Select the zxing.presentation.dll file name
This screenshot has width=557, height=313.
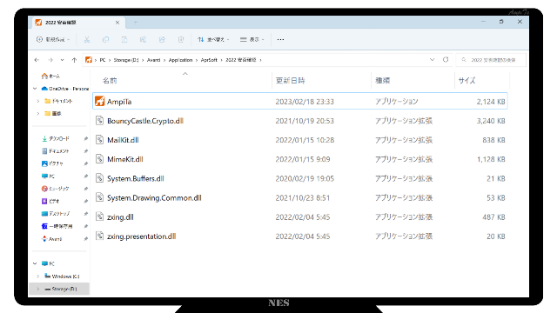click(x=141, y=236)
